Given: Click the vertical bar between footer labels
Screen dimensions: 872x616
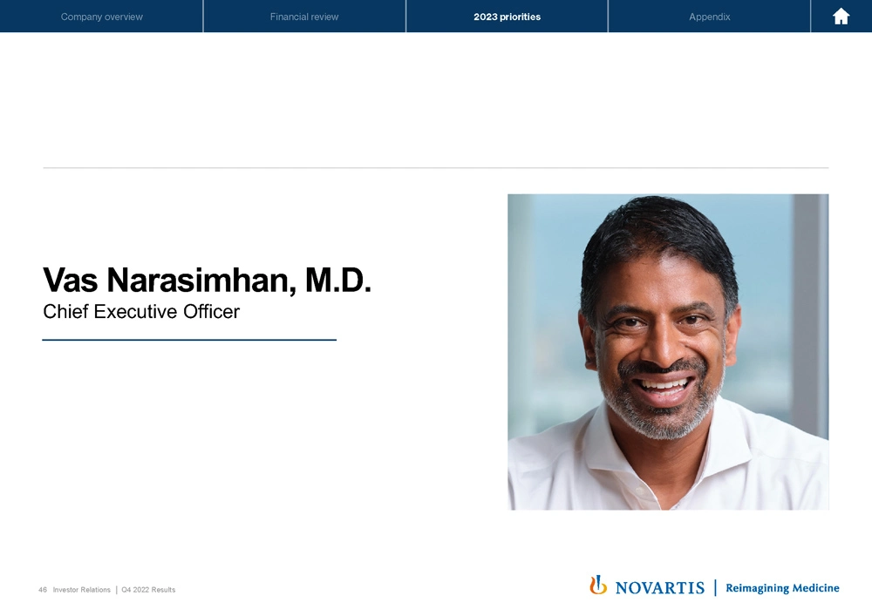Looking at the screenshot, I should point(116,590).
